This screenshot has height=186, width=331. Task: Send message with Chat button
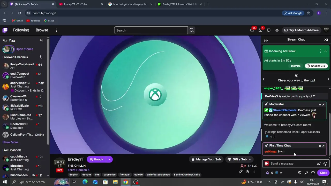[323, 173]
